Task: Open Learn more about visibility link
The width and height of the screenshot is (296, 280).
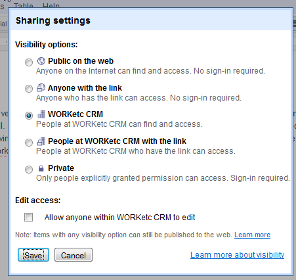Action: click(237, 255)
